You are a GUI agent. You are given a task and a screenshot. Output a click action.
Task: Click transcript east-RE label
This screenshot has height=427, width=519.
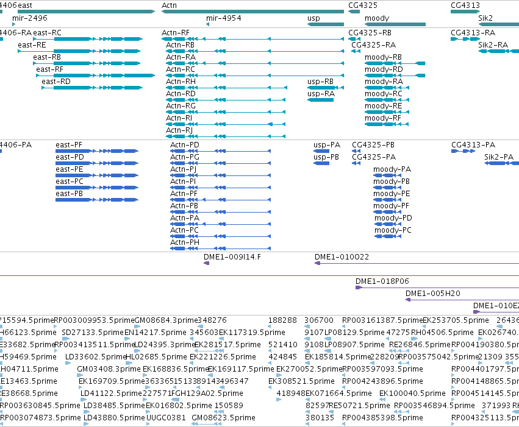(x=32, y=45)
